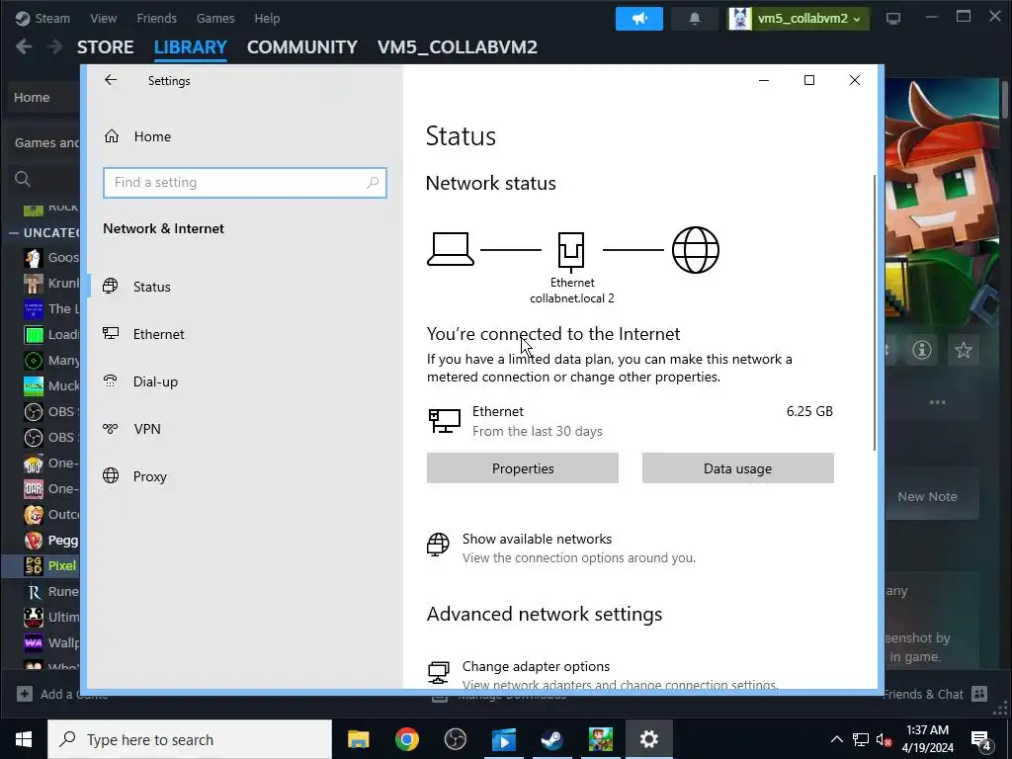Go to Steam LIBRARY tab
This screenshot has height=759, width=1012.
[191, 47]
